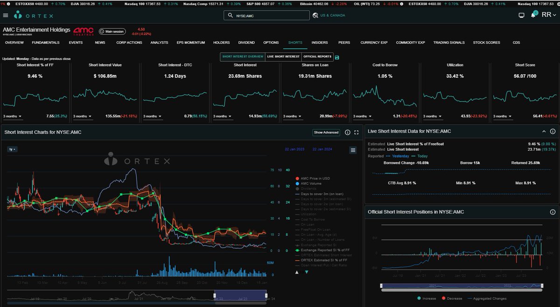Collapse Live Short Interest Data panel
This screenshot has height=307, width=560.
pyautogui.click(x=544, y=132)
